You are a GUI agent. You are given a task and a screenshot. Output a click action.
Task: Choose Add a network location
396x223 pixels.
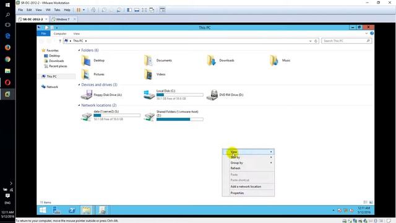[248, 186]
